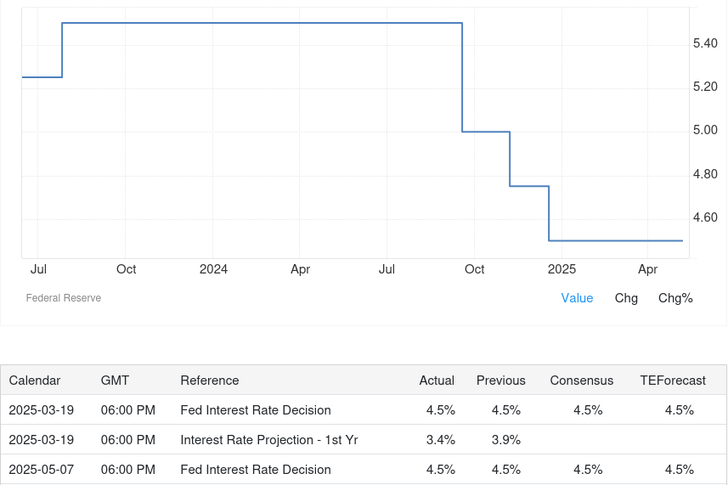The image size is (728, 485).
Task: Click the Reference column header
Action: (x=209, y=381)
